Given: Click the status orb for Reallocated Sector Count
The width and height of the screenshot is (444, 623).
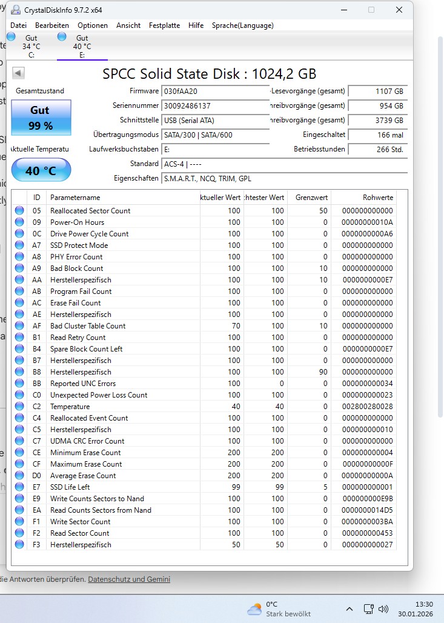Looking at the screenshot, I should click(19, 211).
